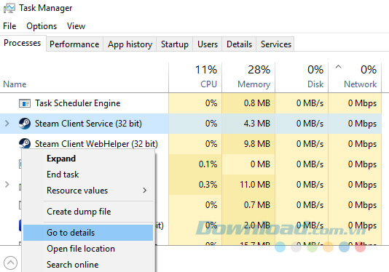Choose Open file location in the context menu
The image size is (389, 272).
pos(88,249)
